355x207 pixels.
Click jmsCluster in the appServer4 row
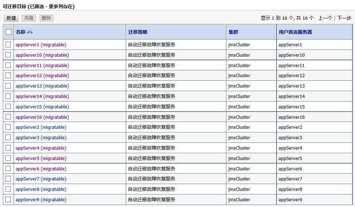(239, 148)
